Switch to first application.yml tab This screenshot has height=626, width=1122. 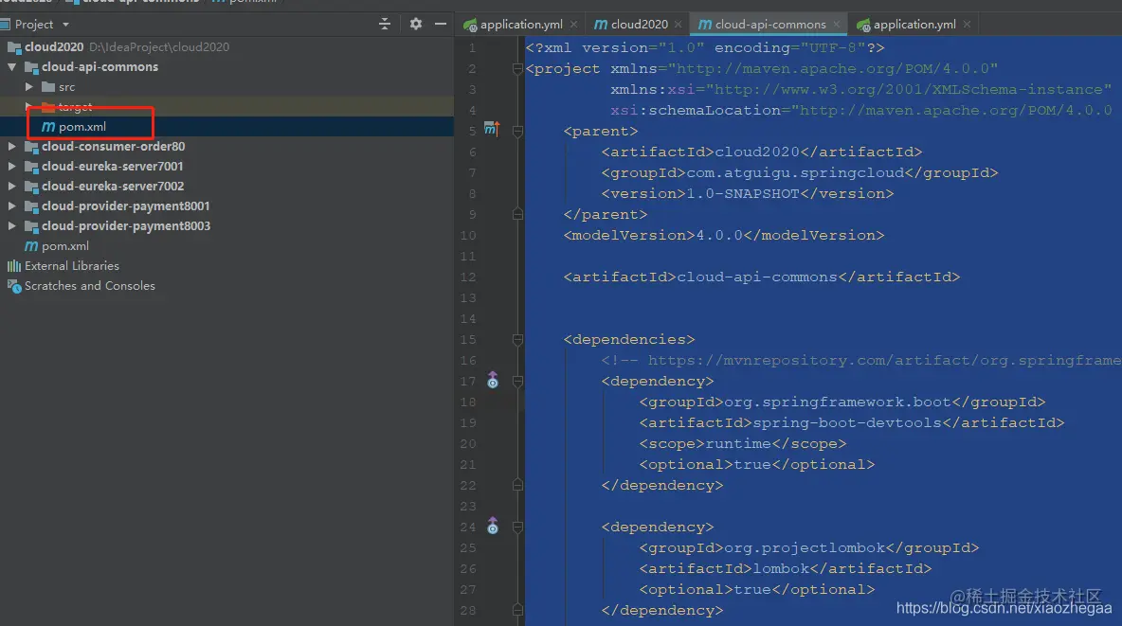pyautogui.click(x=521, y=25)
